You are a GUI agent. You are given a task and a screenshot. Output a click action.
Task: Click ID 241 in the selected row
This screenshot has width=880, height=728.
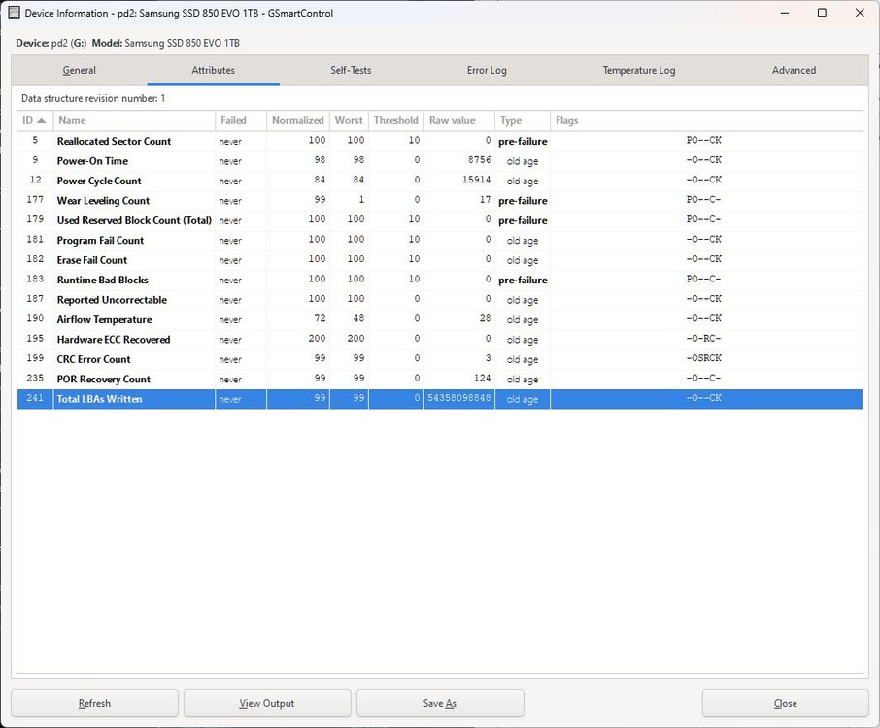tap(35, 398)
